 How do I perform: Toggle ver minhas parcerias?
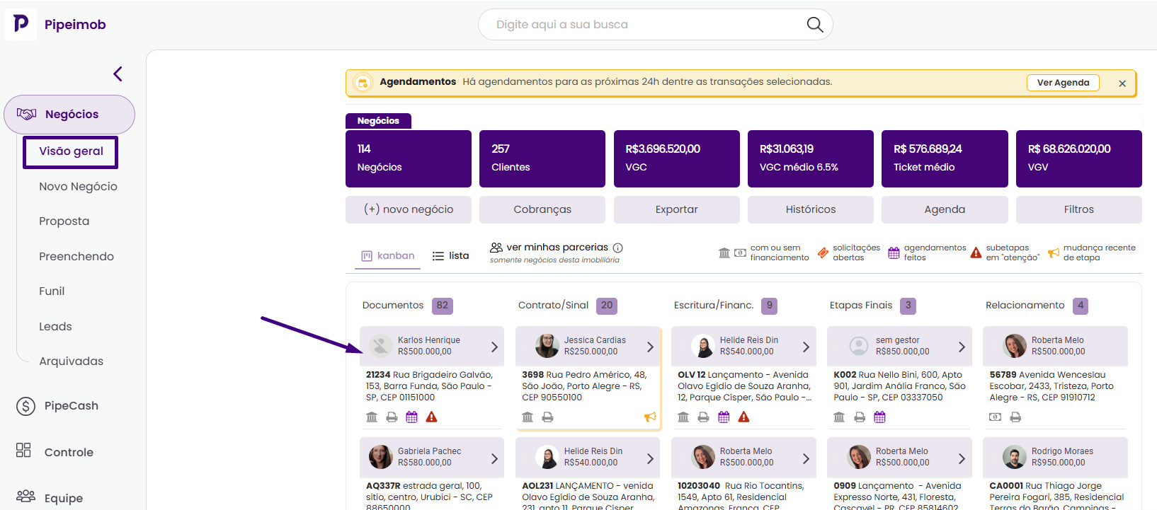pos(549,248)
